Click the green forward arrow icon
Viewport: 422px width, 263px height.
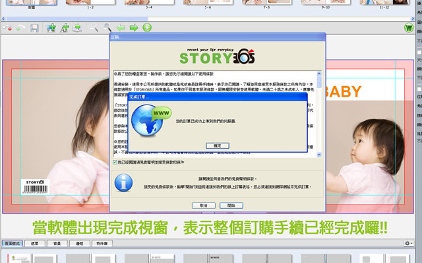coord(134,28)
